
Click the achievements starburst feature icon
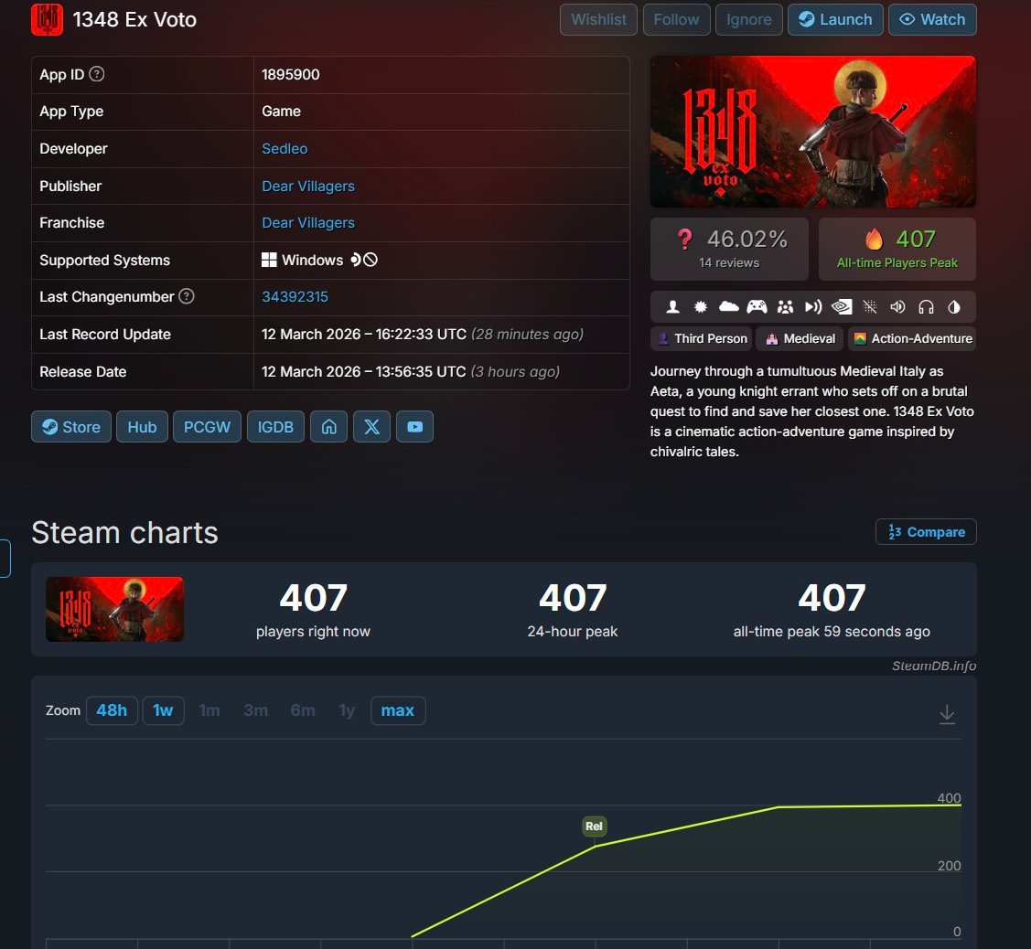(701, 306)
